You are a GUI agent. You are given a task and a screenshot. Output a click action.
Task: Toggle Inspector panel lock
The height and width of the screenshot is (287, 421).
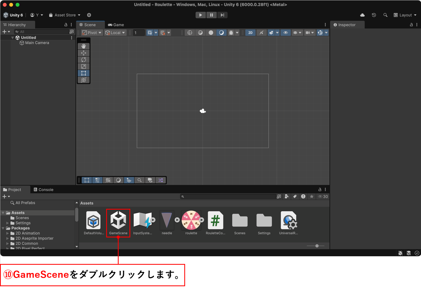pyautogui.click(x=411, y=25)
